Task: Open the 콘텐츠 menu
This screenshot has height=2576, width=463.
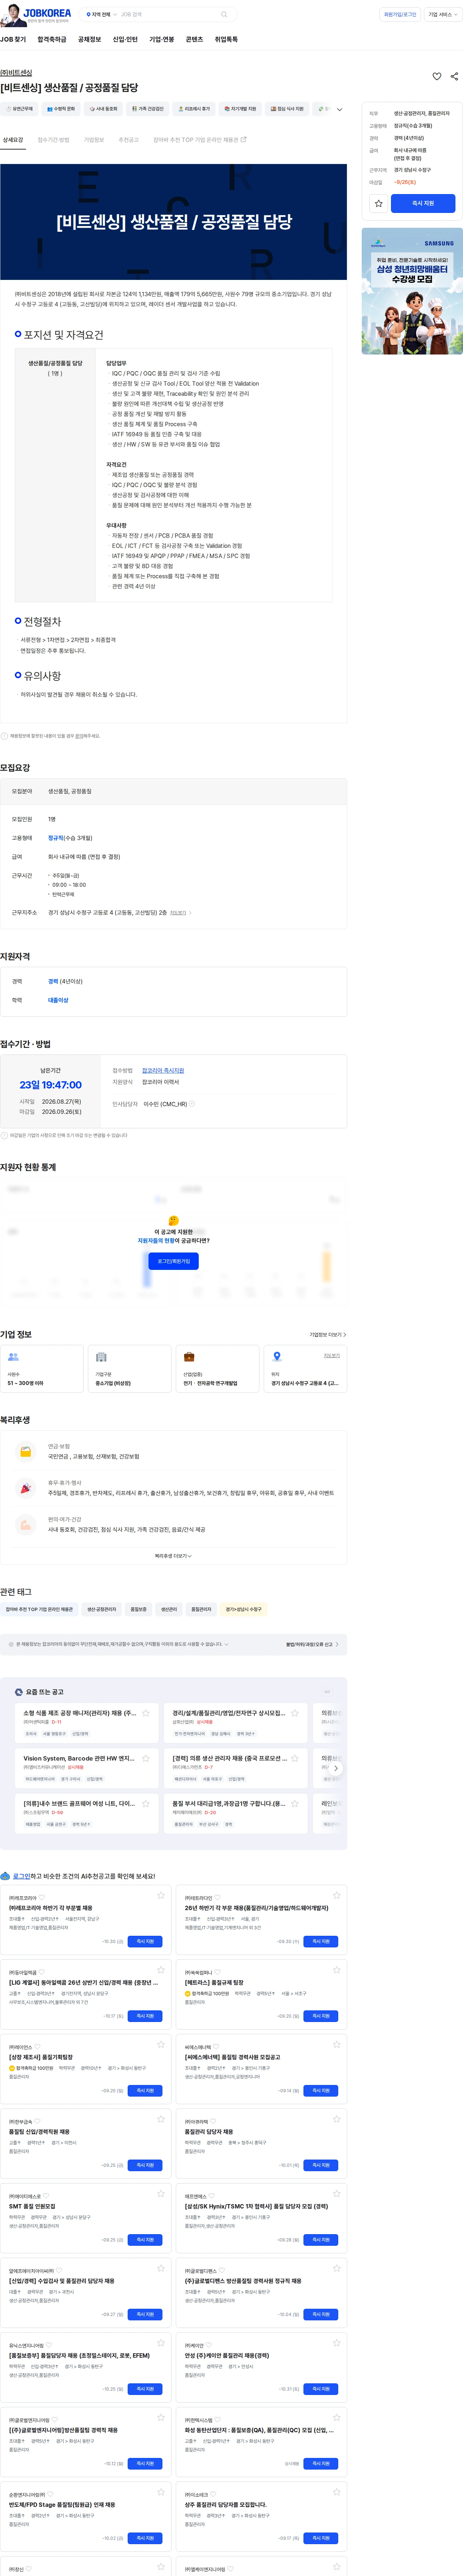Action: click(x=194, y=40)
